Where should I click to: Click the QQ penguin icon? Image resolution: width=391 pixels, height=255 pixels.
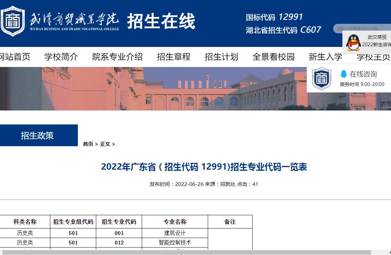tap(353, 42)
